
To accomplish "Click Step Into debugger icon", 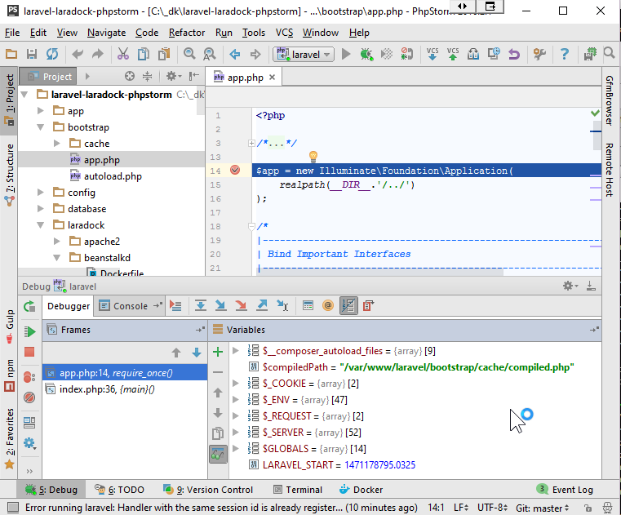I will (220, 305).
